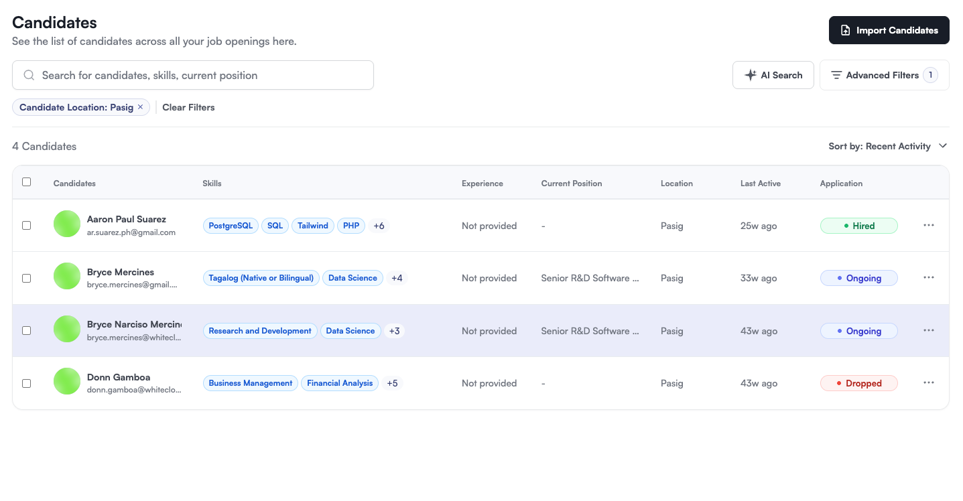This screenshot has width=963, height=501.
Task: Remove the Candidate Location: Pasig filter chip
Action: coord(140,107)
